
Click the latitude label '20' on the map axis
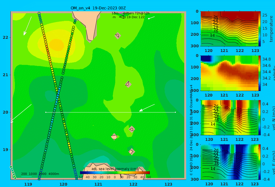click(5, 112)
